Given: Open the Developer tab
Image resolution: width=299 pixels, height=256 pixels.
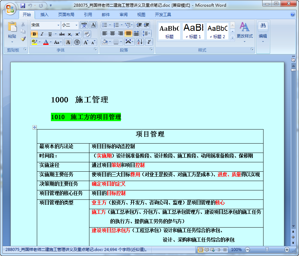Looking at the screenshot, I should (163, 15).
